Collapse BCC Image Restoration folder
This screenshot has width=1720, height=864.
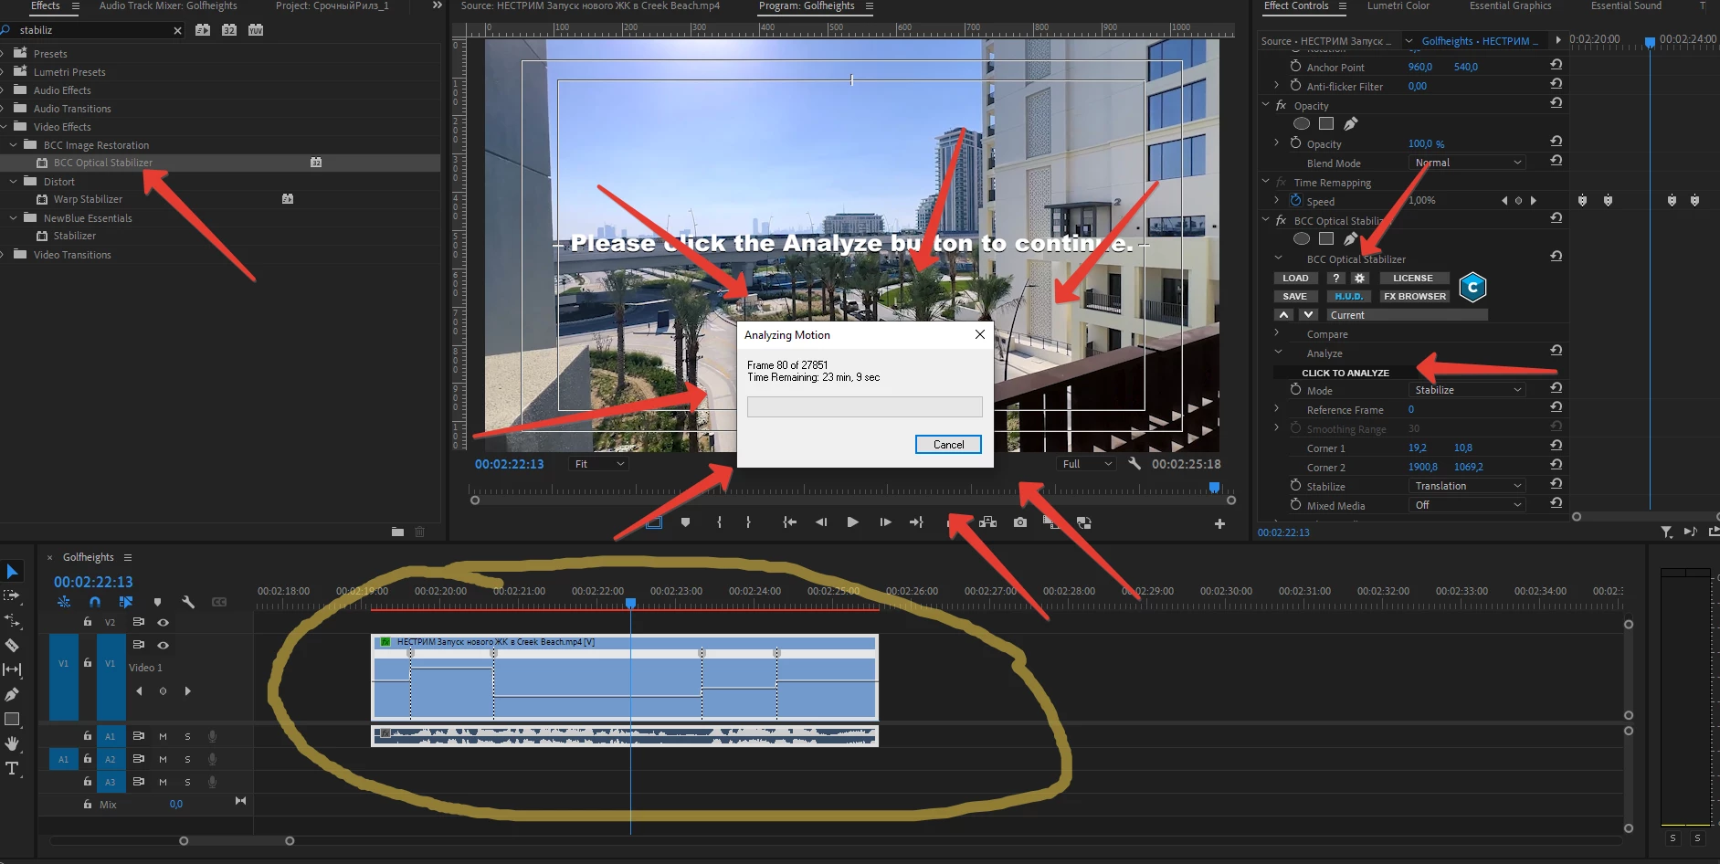(14, 144)
